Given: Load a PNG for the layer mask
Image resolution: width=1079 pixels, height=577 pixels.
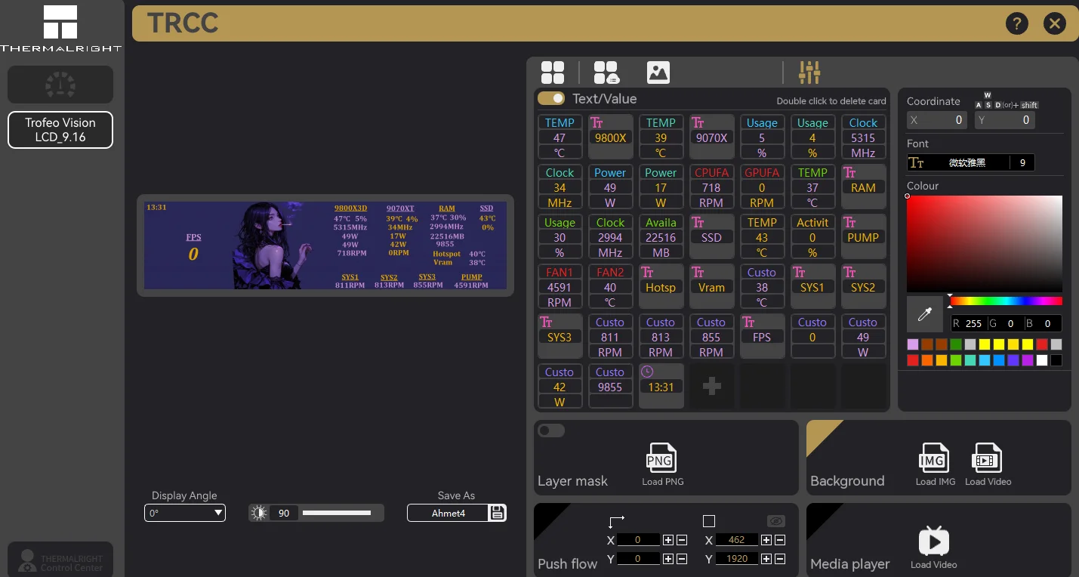Looking at the screenshot, I should (660, 464).
